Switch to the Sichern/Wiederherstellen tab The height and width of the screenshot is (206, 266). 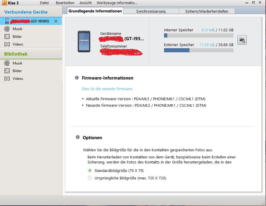point(207,11)
